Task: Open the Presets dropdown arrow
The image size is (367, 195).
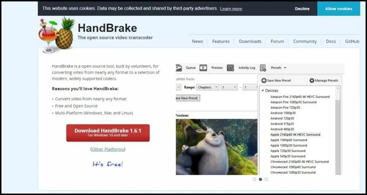Action: coord(285,68)
